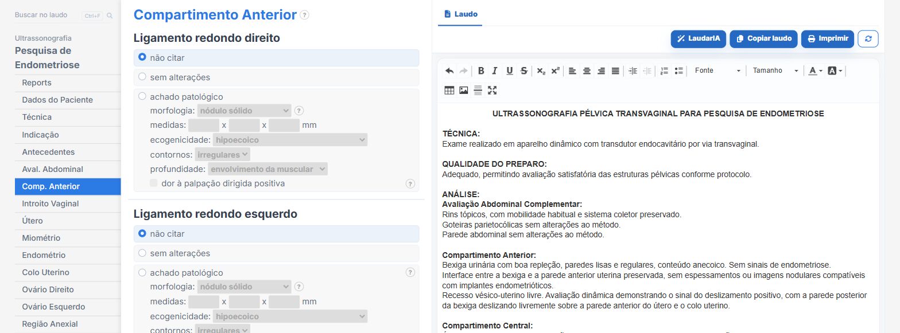Insert a table into the report

click(x=449, y=90)
